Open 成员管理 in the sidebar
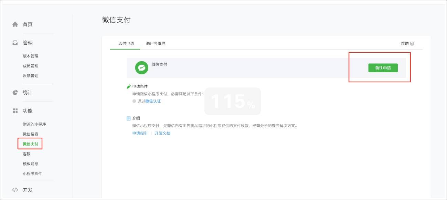 coord(31,66)
